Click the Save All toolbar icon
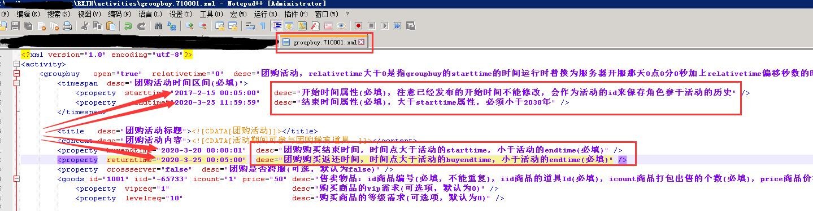This screenshot has height=211, width=813. coord(28,26)
